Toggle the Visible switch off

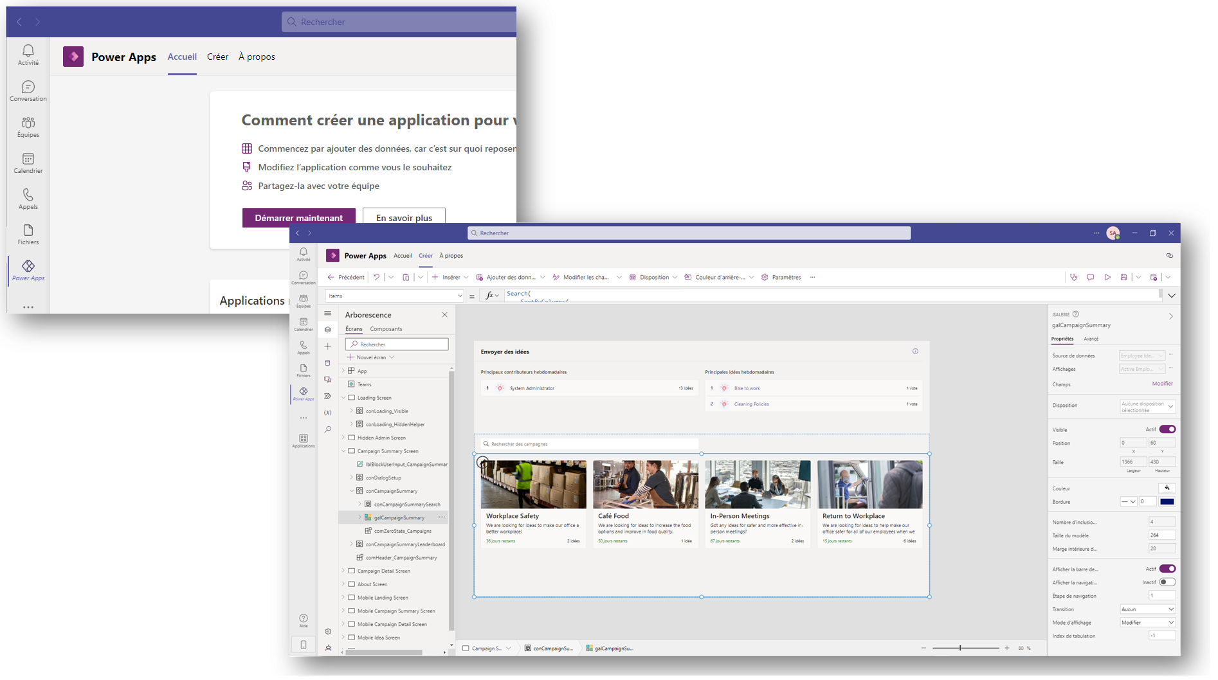pyautogui.click(x=1168, y=429)
